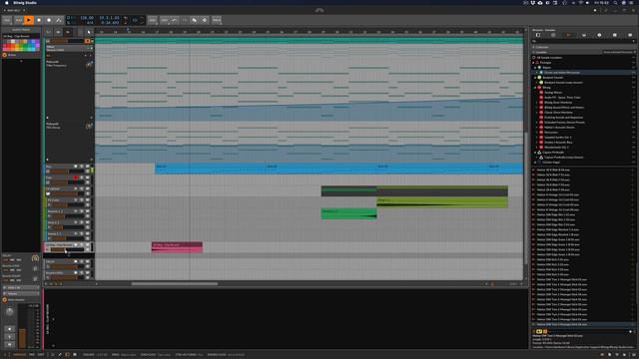
Task: Open the Edit menu in toolbar
Action: click(x=164, y=20)
